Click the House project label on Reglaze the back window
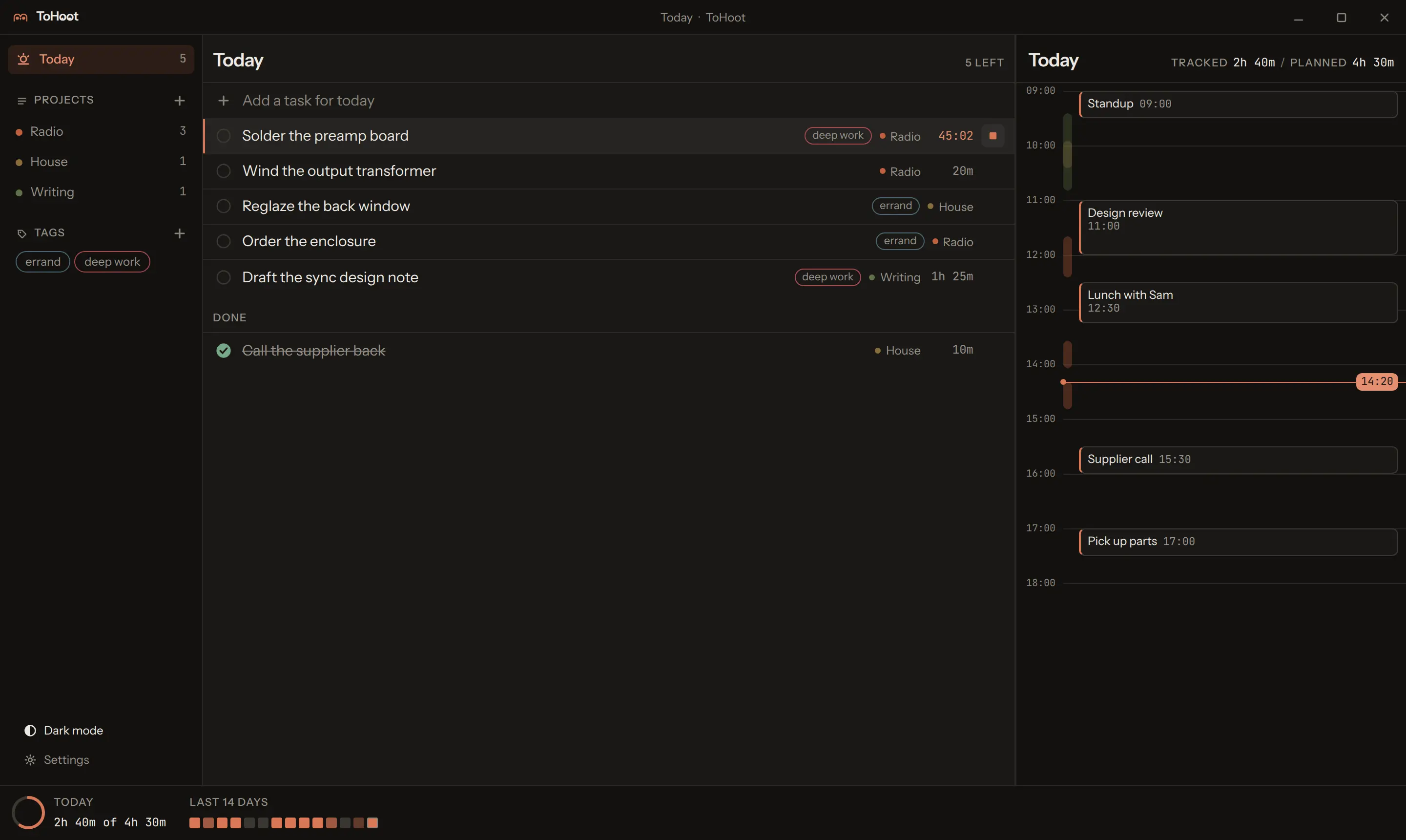 [x=951, y=207]
